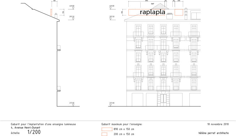Select the 200 cm x 150 cm legend swatch
236x136 pixels.
pos(104,134)
